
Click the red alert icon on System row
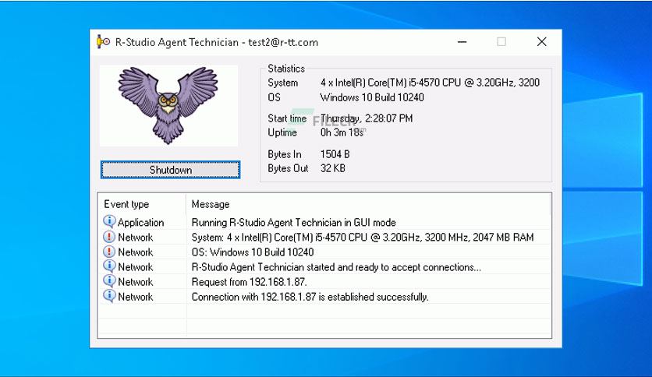tap(109, 237)
